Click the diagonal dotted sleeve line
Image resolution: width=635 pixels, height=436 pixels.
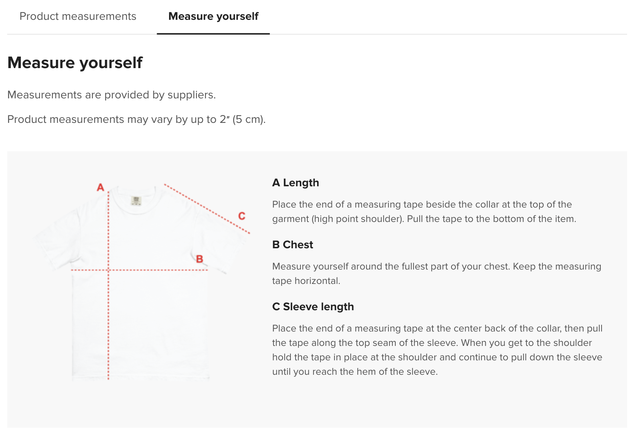[207, 209]
